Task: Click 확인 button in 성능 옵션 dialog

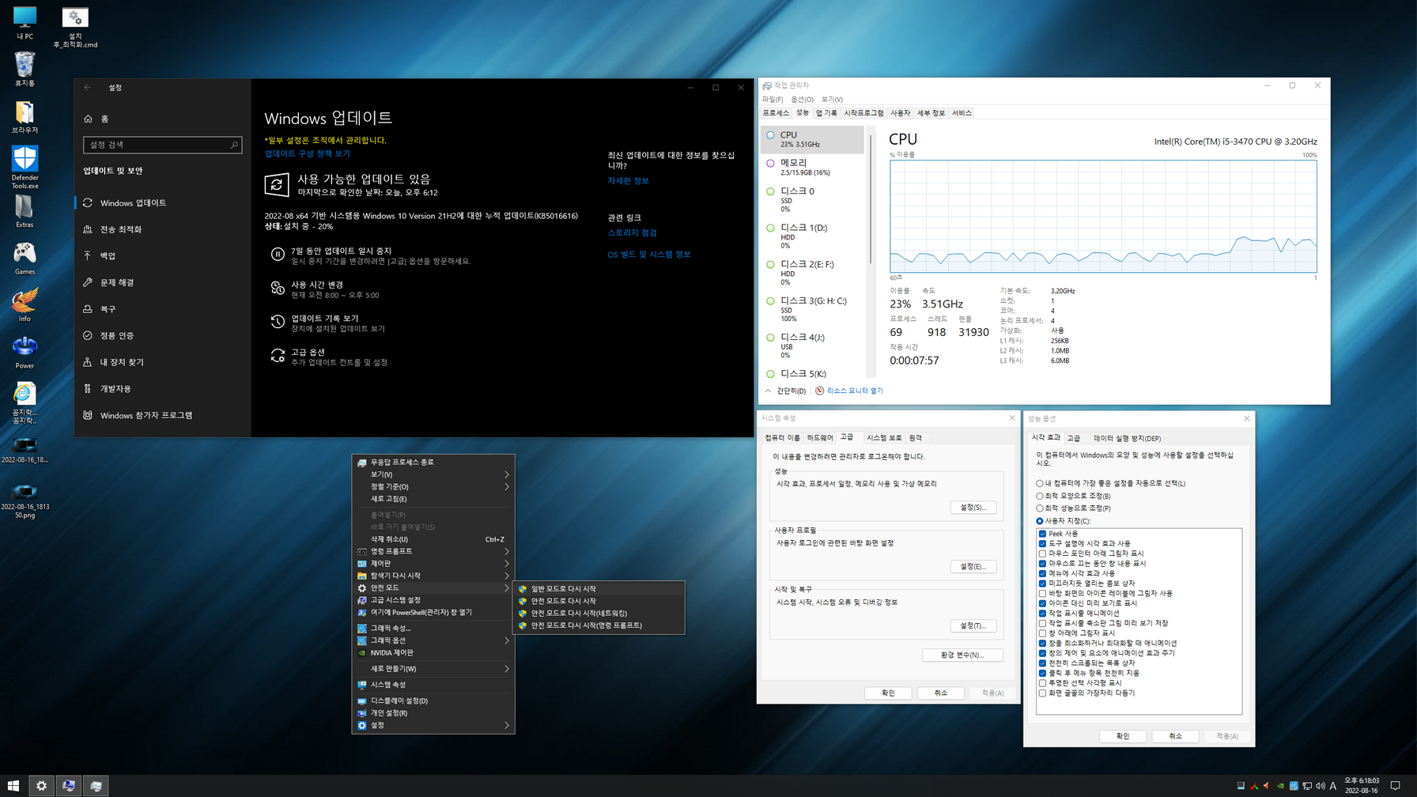Action: pyautogui.click(x=1122, y=736)
